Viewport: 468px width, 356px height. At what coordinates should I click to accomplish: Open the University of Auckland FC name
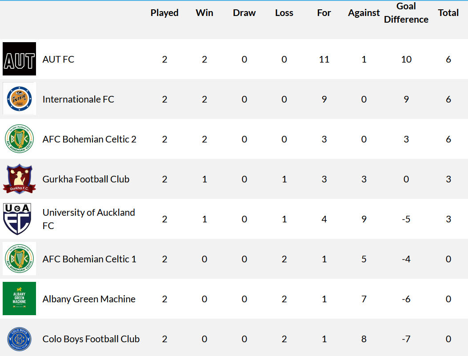[x=88, y=219]
